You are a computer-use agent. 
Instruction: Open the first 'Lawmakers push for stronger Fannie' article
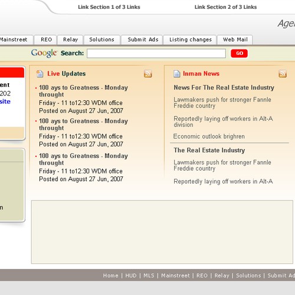(x=222, y=103)
